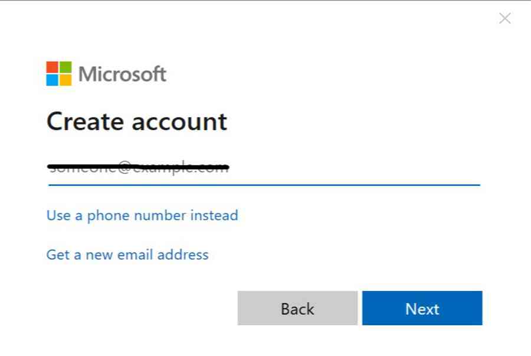Click the Create account heading

137,121
